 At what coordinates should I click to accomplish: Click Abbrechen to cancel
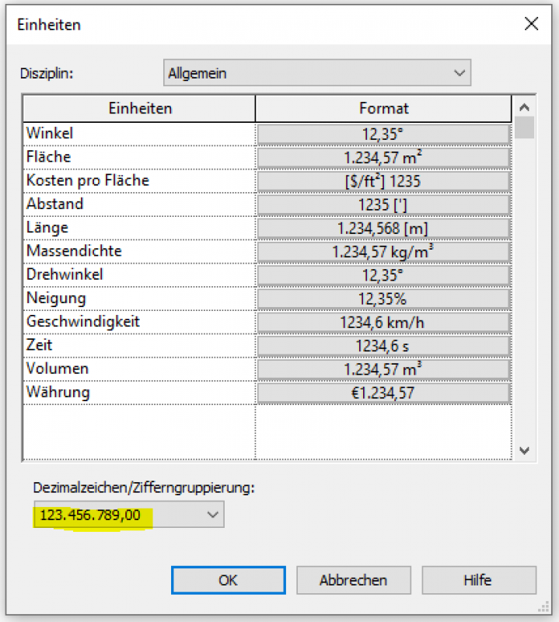pyautogui.click(x=353, y=580)
